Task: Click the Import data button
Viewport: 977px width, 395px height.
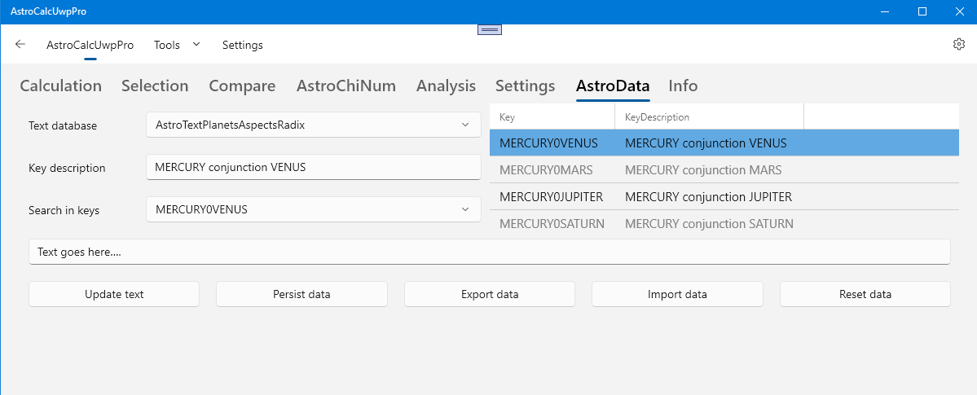Action: [677, 294]
